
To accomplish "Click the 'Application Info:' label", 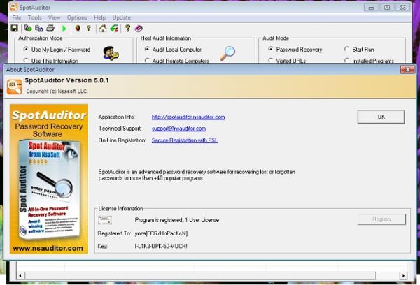I will click(x=116, y=117).
